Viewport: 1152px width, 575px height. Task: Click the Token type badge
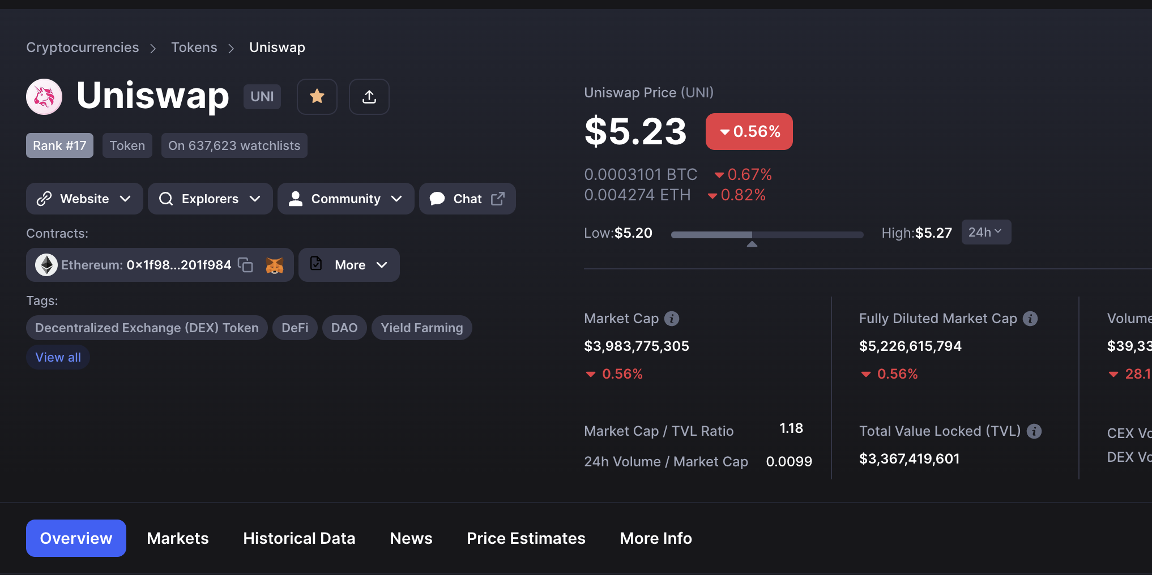(x=127, y=145)
